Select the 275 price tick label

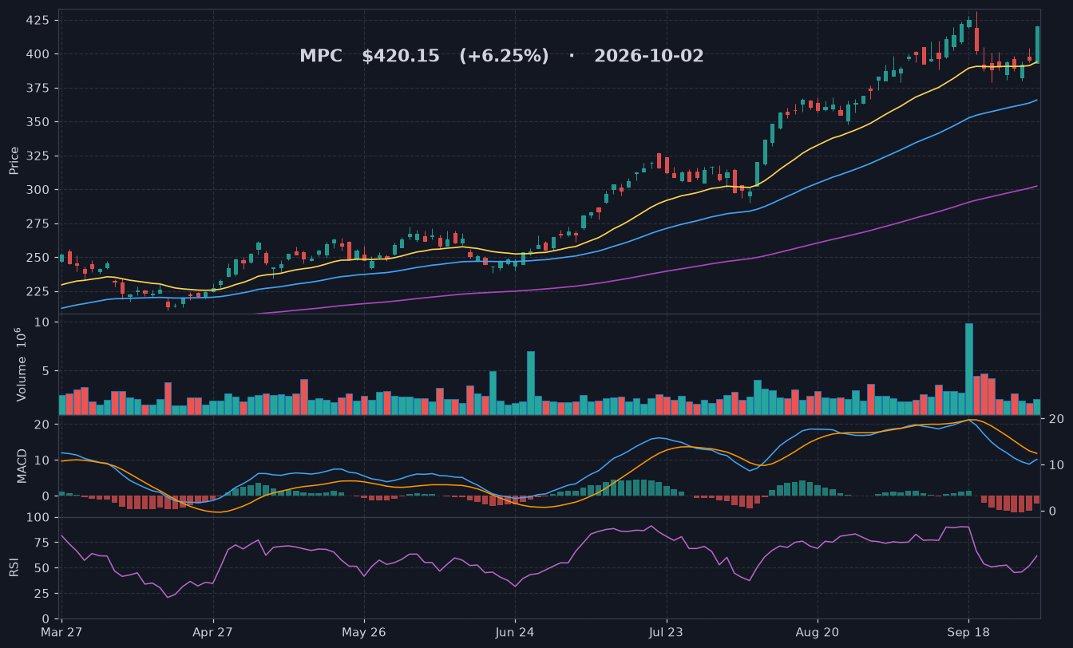click(x=39, y=223)
